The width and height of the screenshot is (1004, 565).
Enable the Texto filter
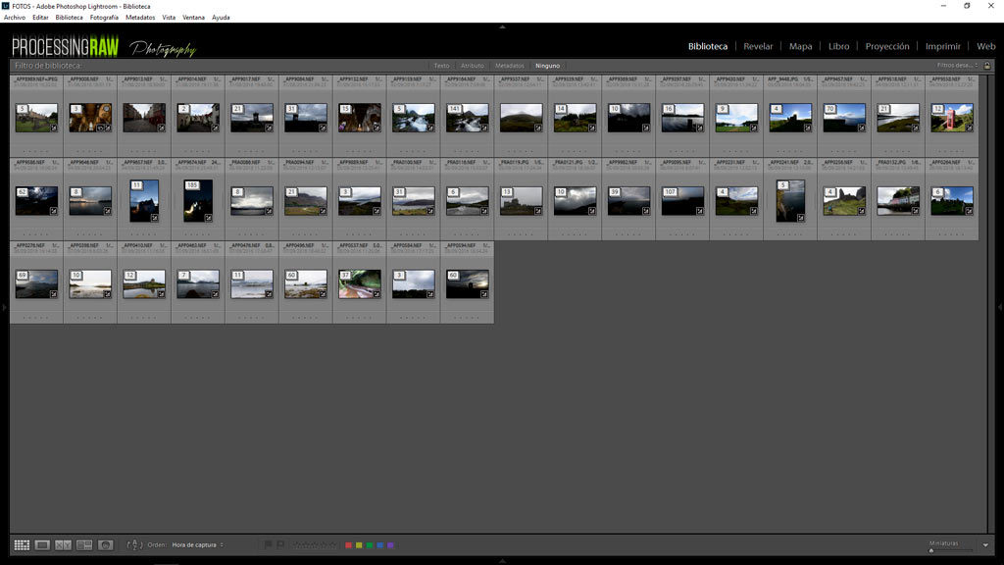click(x=441, y=66)
